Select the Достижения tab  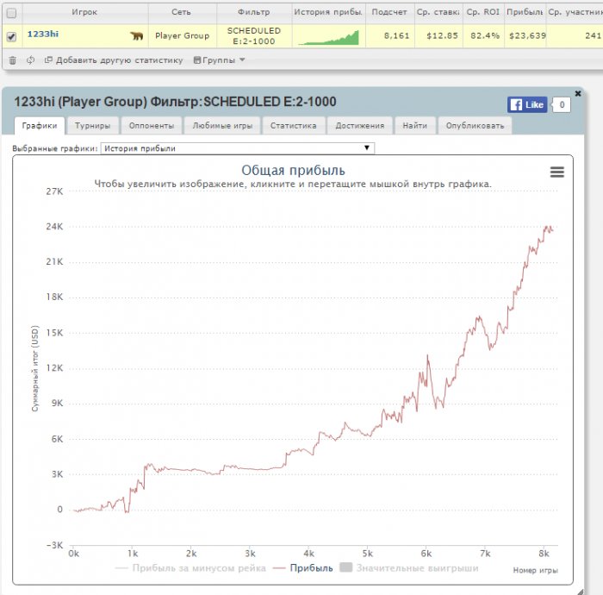coord(360,126)
